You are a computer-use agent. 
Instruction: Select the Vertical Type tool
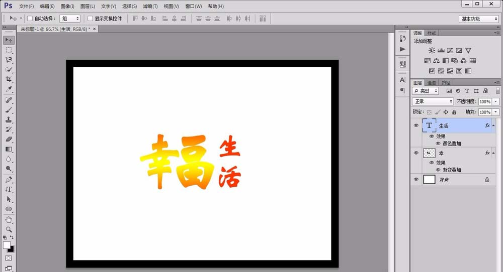click(x=9, y=189)
